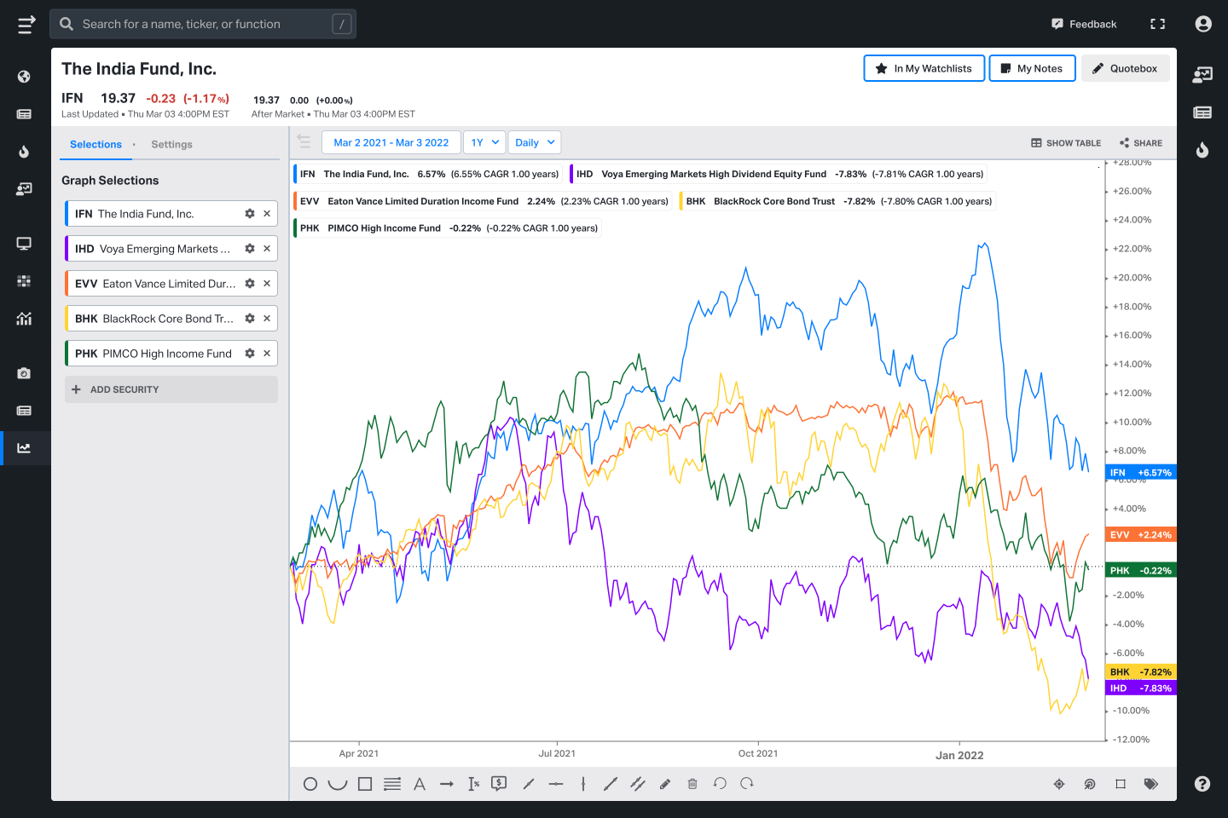Open the date range Mar 2021 - Mar 2022 picker
The height and width of the screenshot is (818, 1228).
pos(391,142)
